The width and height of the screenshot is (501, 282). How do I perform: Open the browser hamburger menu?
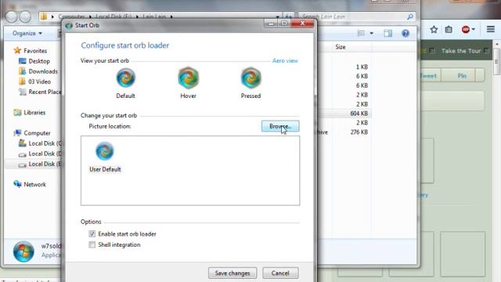coord(491,30)
